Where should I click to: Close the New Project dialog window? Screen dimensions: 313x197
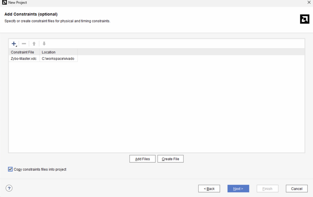coord(309,2)
